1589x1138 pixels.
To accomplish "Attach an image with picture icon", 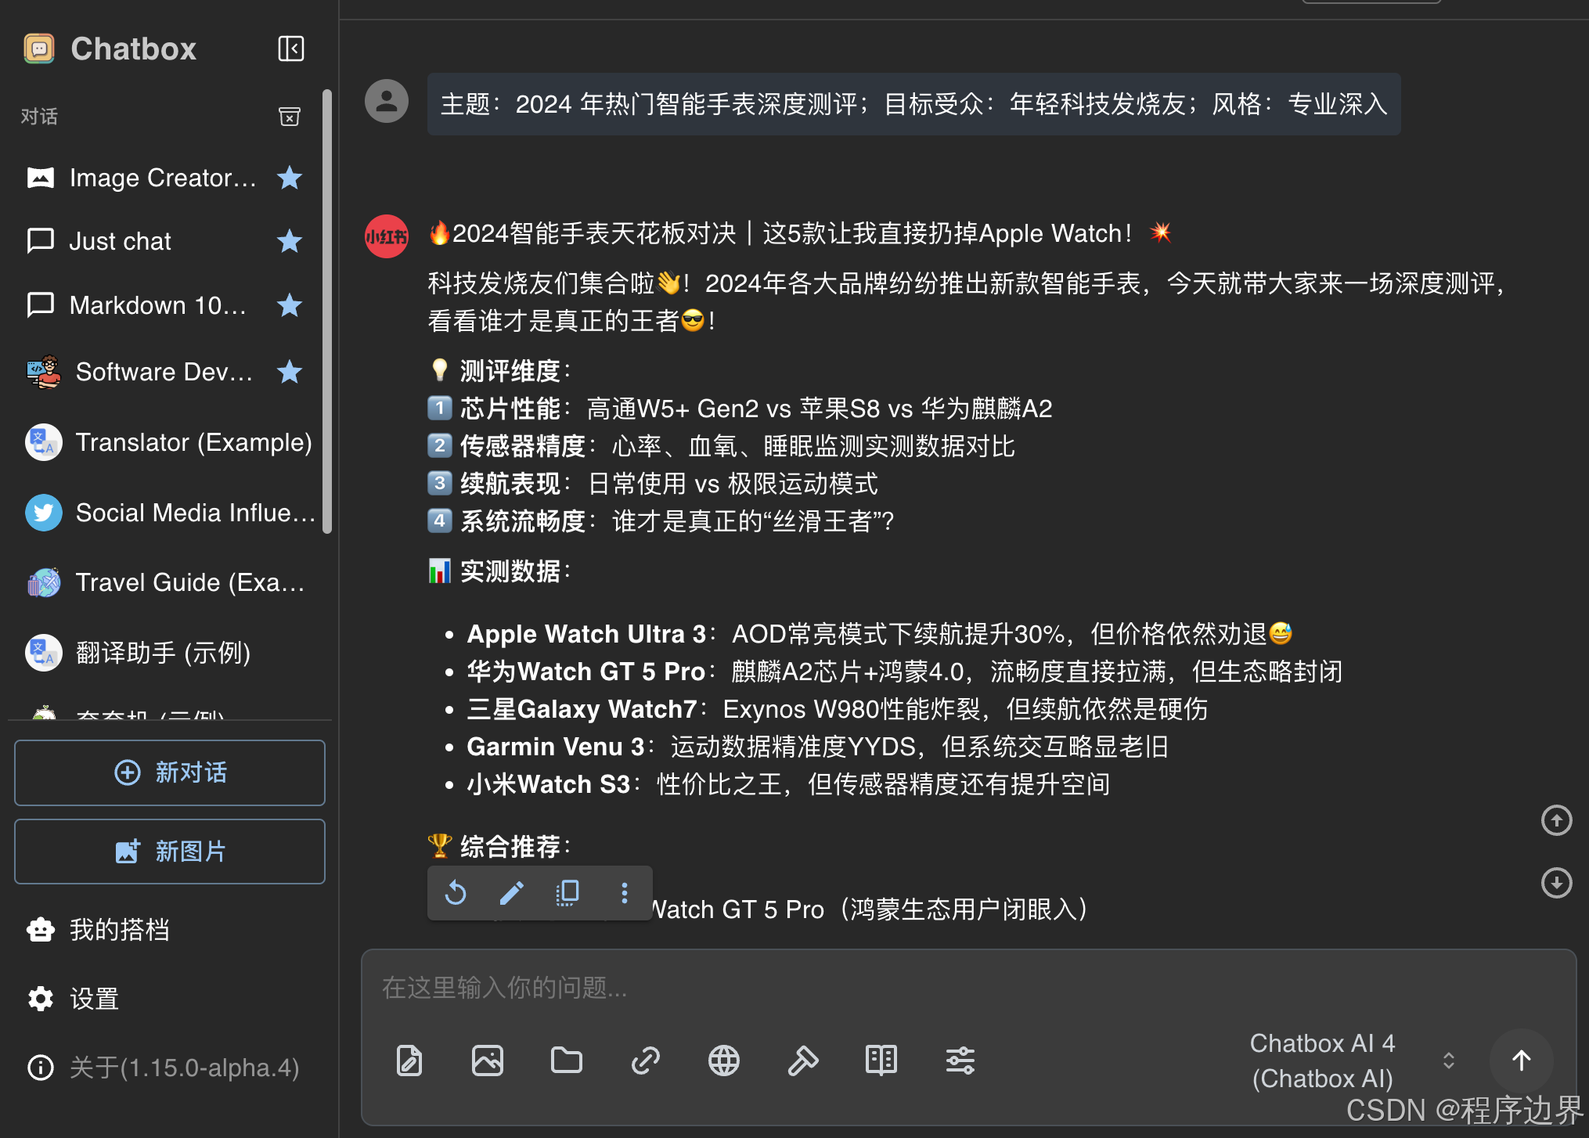I will tap(488, 1061).
